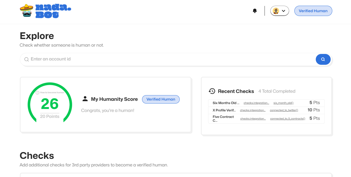Click the green humanity score gauge

coord(50,104)
